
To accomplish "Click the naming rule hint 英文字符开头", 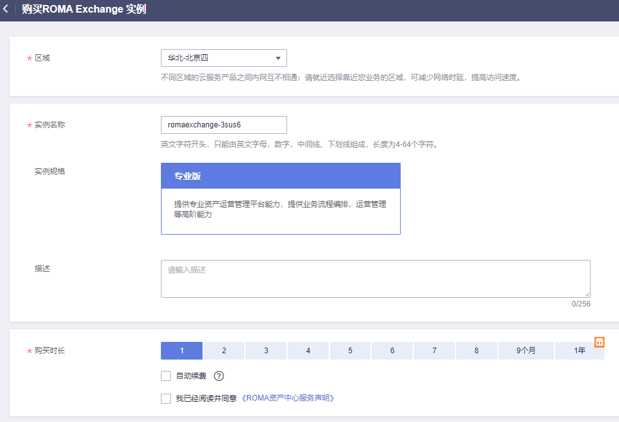I will coord(300,144).
